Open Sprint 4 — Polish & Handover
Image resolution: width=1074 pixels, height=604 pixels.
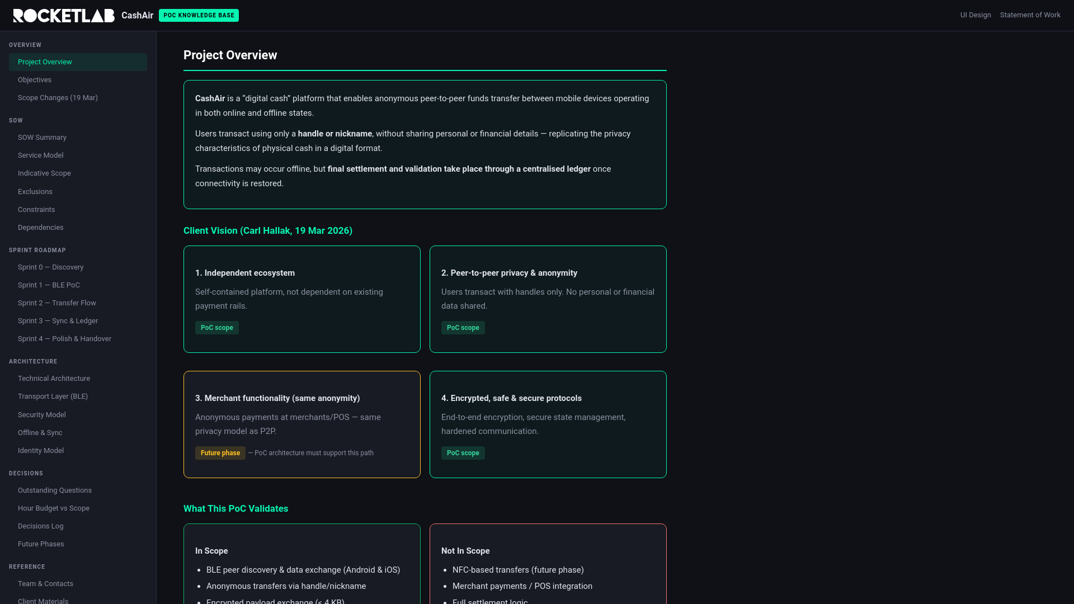click(x=78, y=339)
